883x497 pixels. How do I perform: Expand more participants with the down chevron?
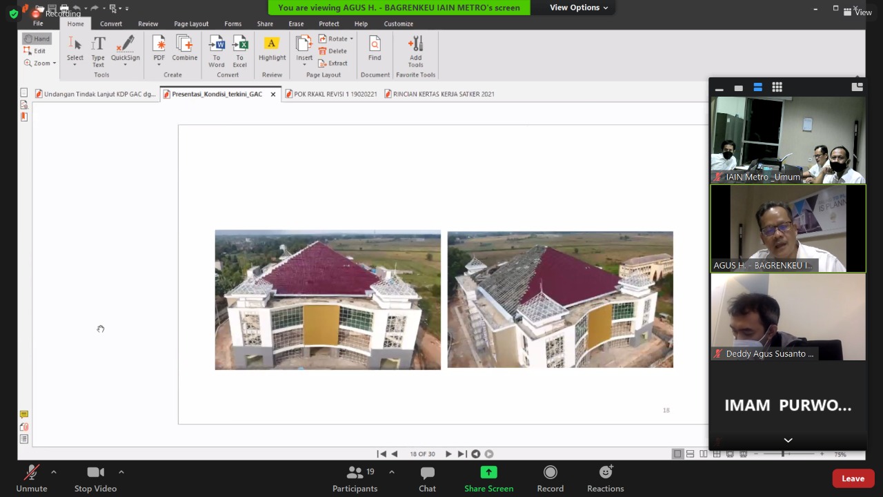pos(788,440)
